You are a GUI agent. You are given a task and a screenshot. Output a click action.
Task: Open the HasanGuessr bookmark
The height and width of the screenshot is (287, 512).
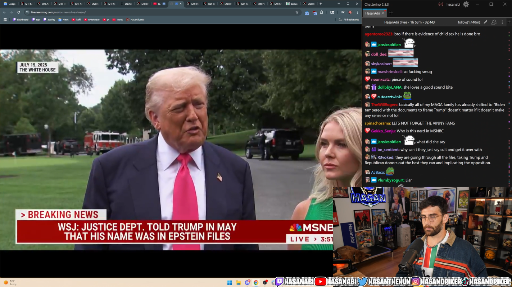(x=136, y=20)
